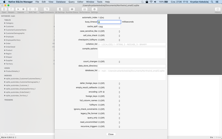Click the data_store_directory input field
The height and width of the screenshot is (139, 222).
(x=132, y=66)
